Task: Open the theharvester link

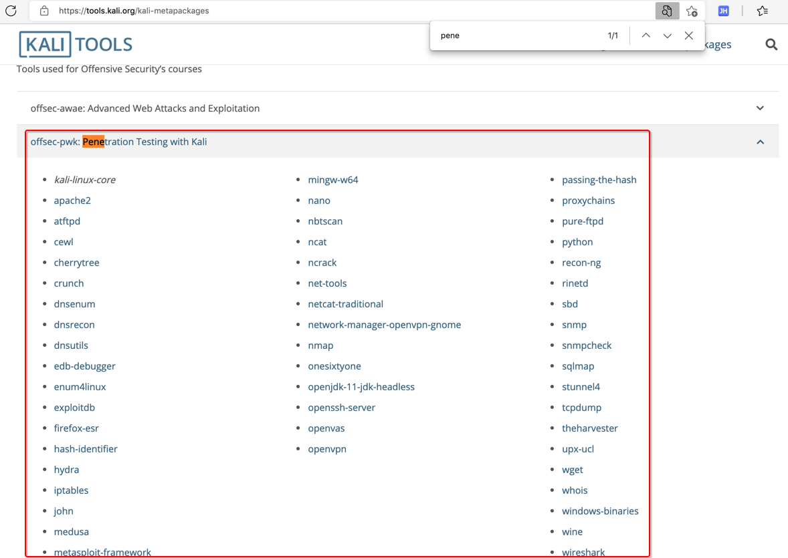Action: click(590, 428)
